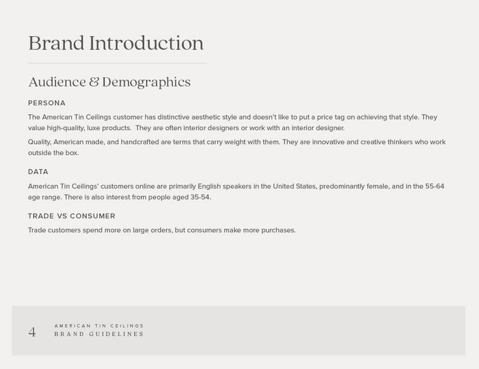Image resolution: width=479 pixels, height=369 pixels.
Task: Click the TRADE VS CONSUMER heading
Action: 72,216
